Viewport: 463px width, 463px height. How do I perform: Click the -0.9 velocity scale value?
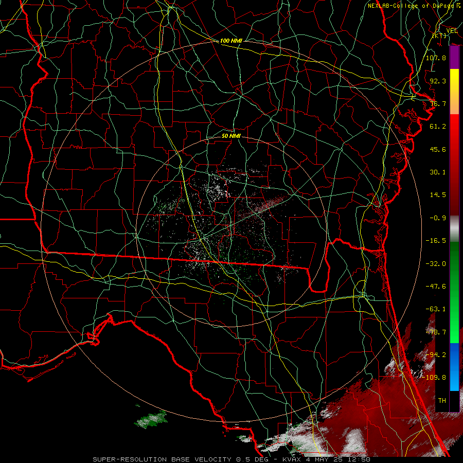pos(438,218)
